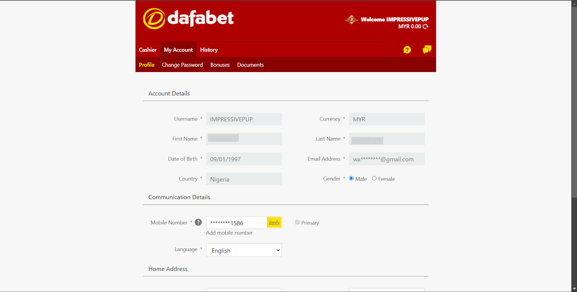Open the Documents sub-tab

(250, 65)
